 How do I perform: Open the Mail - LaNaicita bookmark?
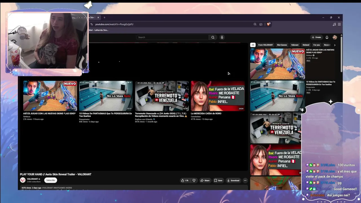pyautogui.click(x=98, y=30)
